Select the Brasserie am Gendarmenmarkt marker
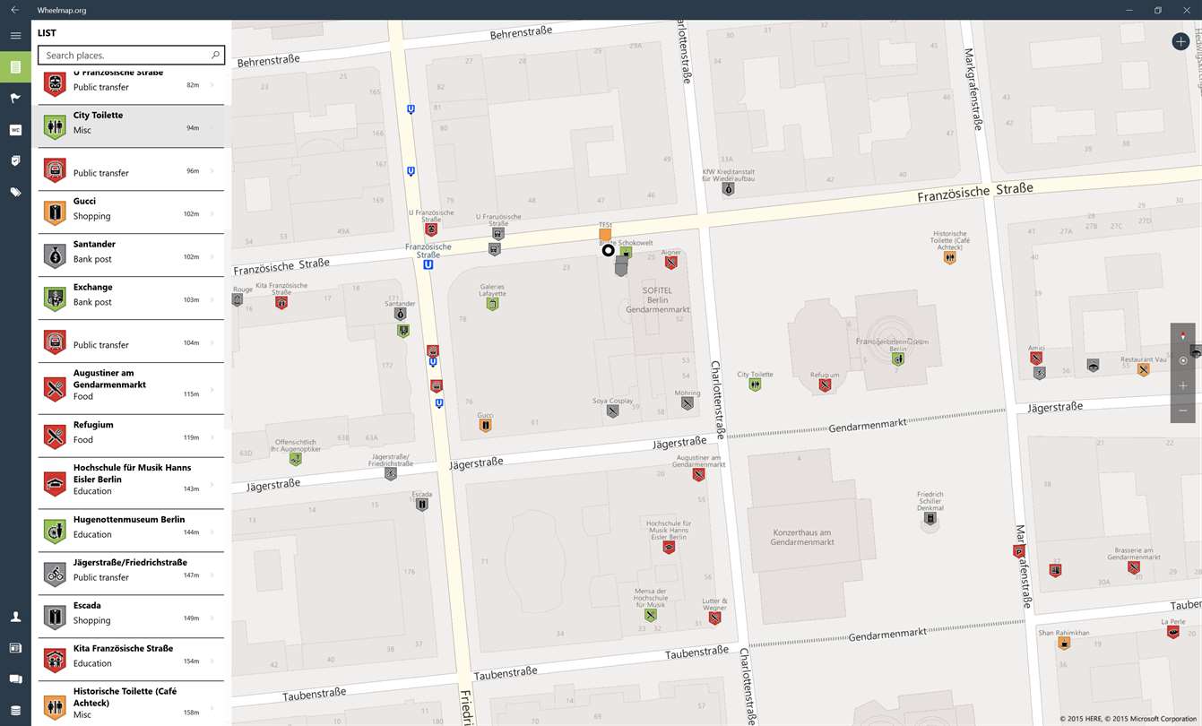1202x726 pixels. [x=1134, y=567]
